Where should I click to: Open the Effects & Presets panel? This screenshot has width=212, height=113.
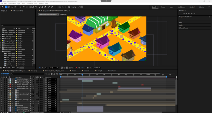pos(183,28)
